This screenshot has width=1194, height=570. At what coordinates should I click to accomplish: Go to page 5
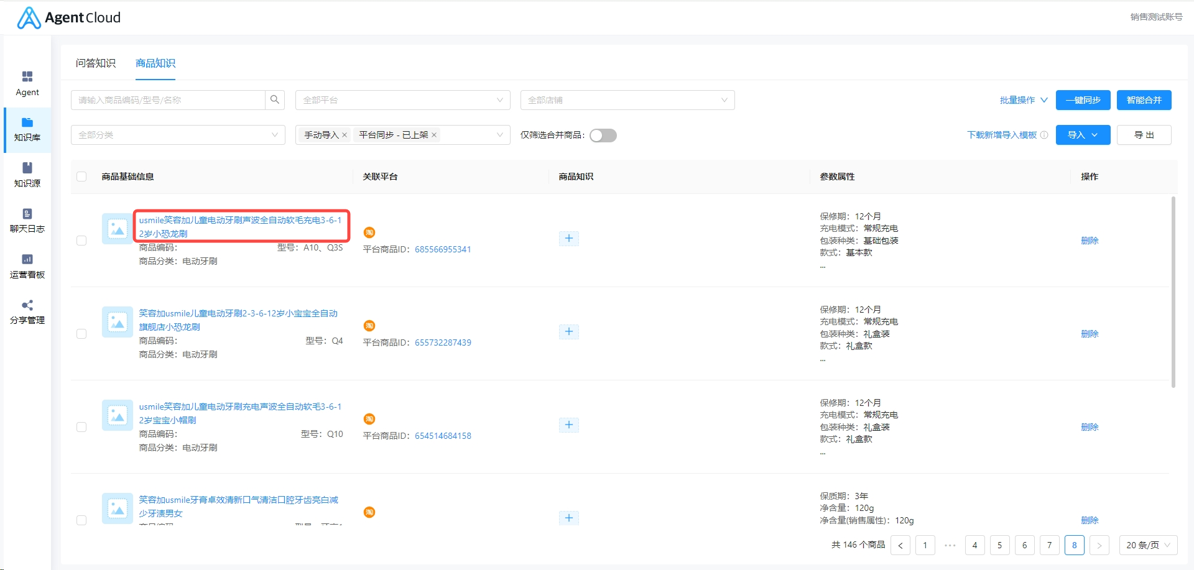[999, 545]
